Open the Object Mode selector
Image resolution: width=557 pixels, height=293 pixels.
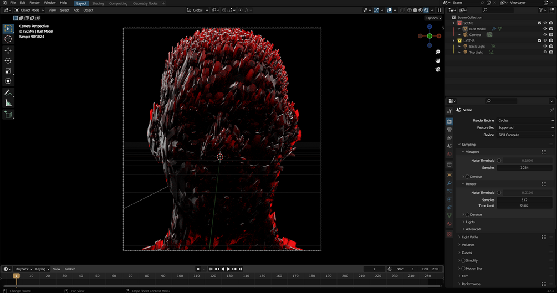tap(30, 10)
